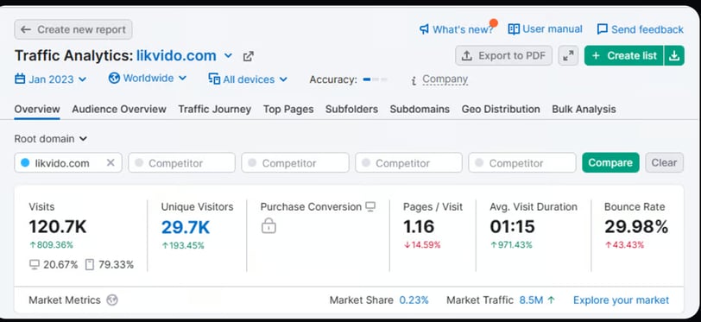Click the book icon of User manual
Image resolution: width=701 pixels, height=322 pixels.
pyautogui.click(x=514, y=29)
